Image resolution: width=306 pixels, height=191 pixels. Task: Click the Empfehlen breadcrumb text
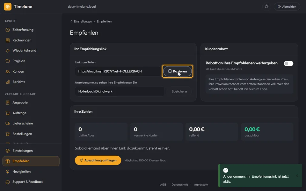click(x=104, y=21)
